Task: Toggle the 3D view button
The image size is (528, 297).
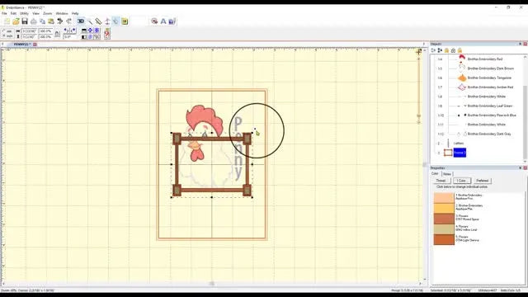Action: click(x=81, y=21)
